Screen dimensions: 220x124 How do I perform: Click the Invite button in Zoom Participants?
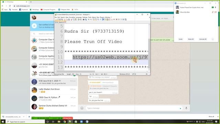180,39
